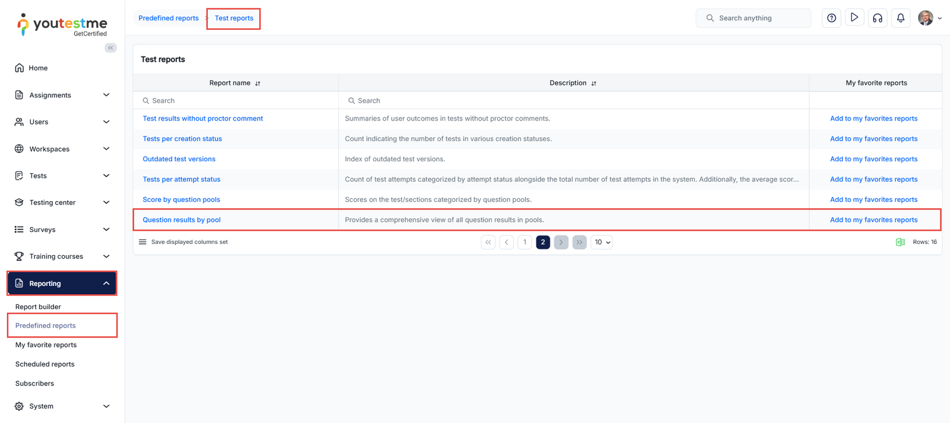This screenshot has height=423, width=950.
Task: Open support via headset icon
Action: pos(878,18)
